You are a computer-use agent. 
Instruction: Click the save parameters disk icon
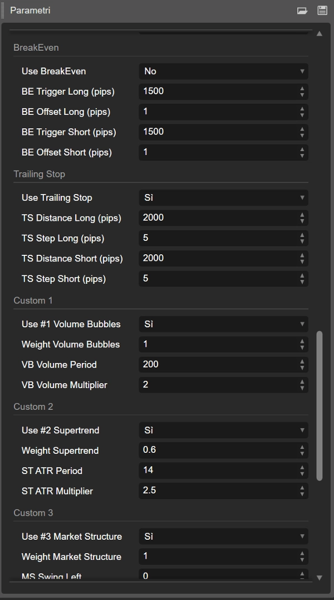pos(322,11)
